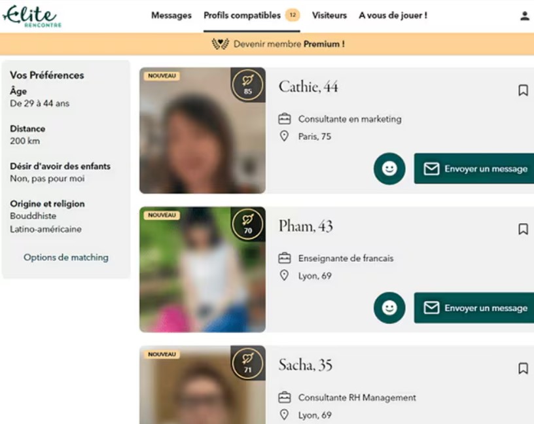The height and width of the screenshot is (424, 534).
Task: Select the Profils compatibles tab
Action: pyautogui.click(x=242, y=16)
